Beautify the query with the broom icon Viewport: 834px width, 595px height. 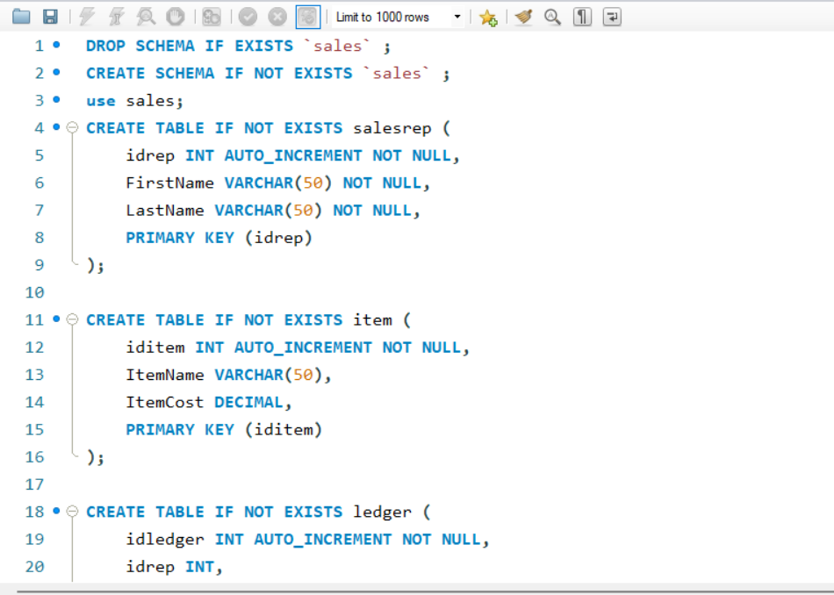click(524, 17)
